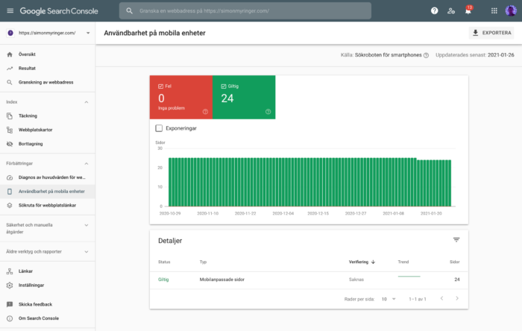Toggle the Fel checkbox in red card

[160, 86]
